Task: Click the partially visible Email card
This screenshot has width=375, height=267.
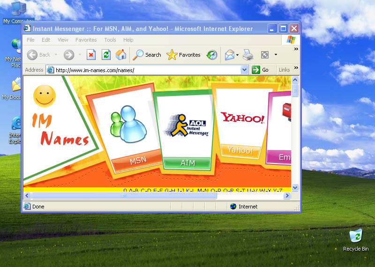Action: tap(279, 129)
